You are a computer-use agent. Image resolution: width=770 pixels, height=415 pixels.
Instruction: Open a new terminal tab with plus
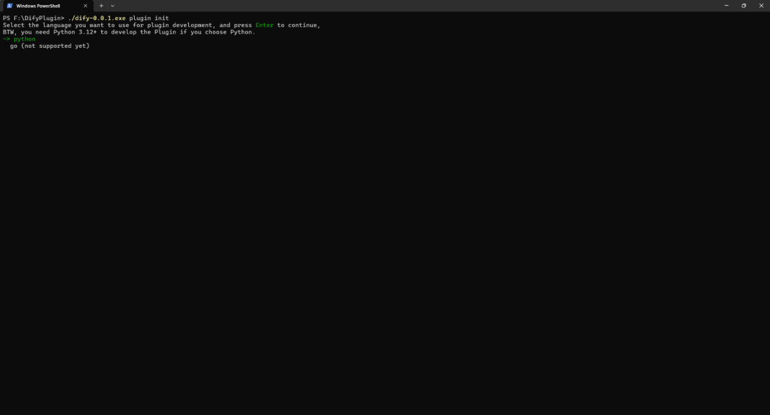(101, 6)
